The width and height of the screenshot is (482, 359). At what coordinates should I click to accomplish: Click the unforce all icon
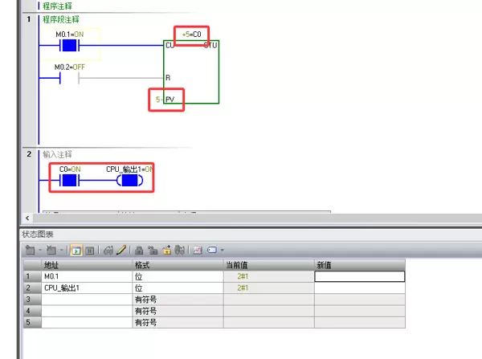point(165,250)
